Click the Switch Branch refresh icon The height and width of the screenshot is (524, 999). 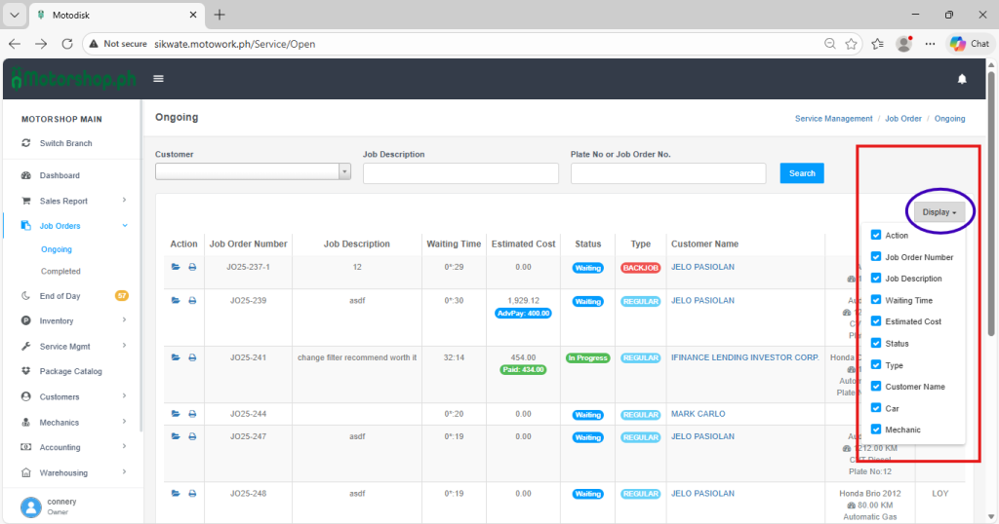(x=26, y=143)
